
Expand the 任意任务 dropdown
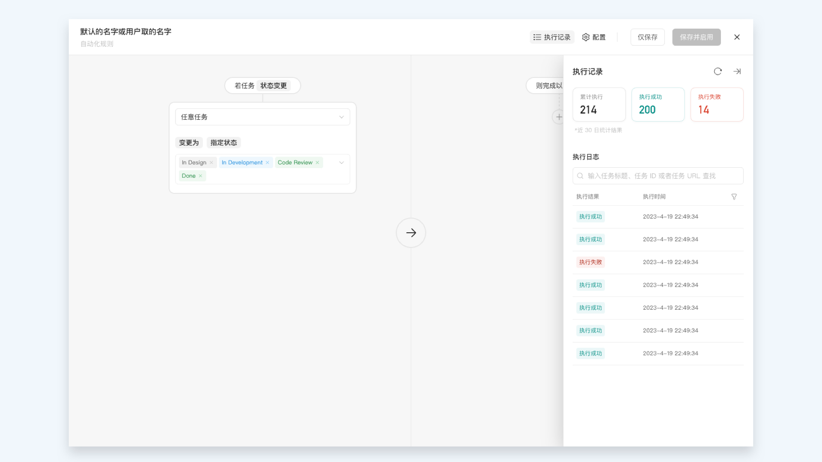(x=262, y=117)
